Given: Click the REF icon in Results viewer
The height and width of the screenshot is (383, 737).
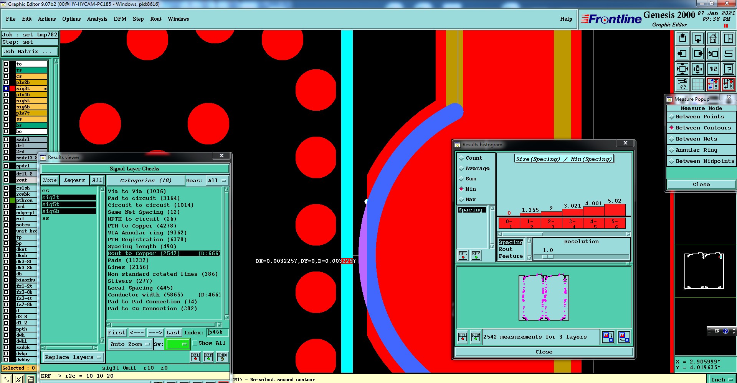Looking at the screenshot, I should click(x=208, y=357).
